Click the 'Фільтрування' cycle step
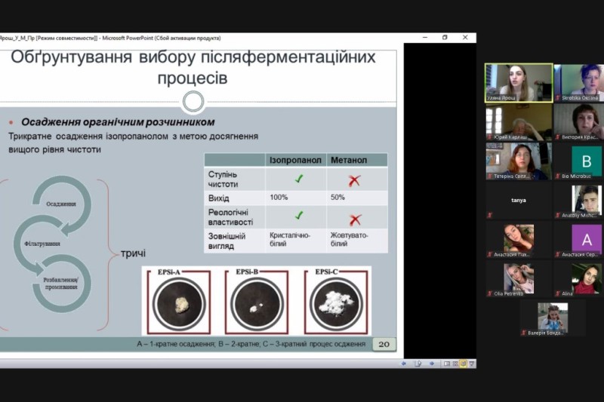 (x=42, y=244)
